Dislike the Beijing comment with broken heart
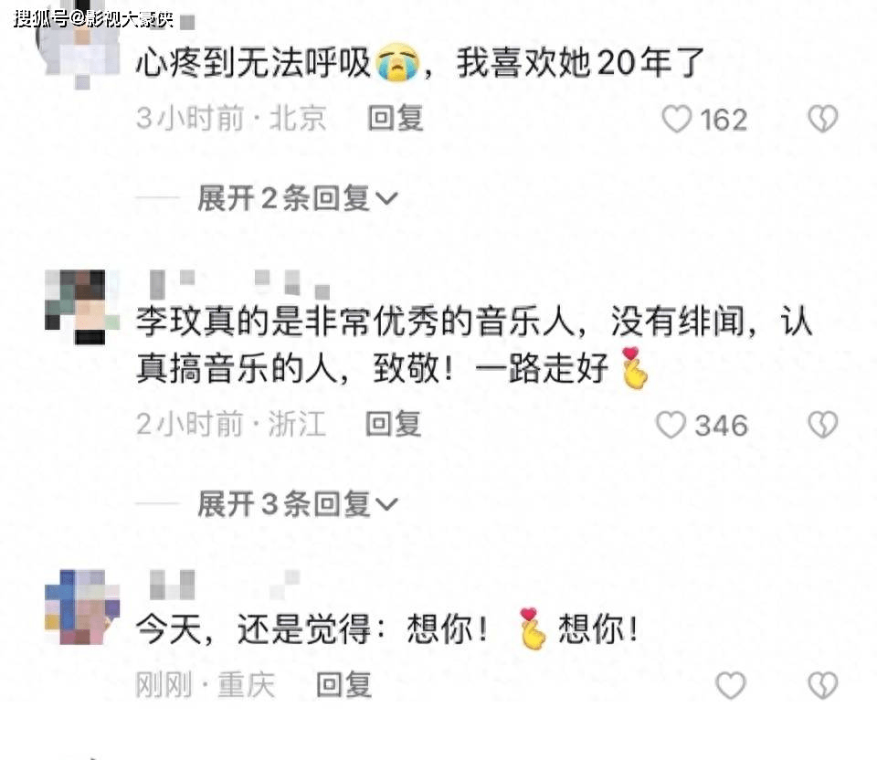The image size is (877, 760). click(823, 119)
